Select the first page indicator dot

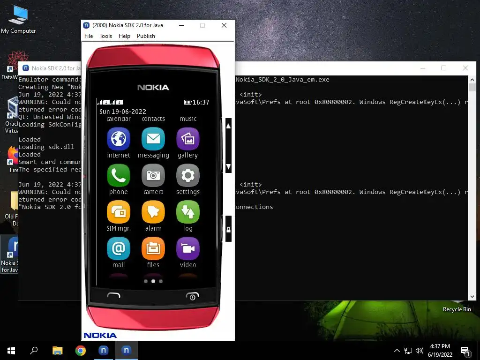click(x=146, y=281)
